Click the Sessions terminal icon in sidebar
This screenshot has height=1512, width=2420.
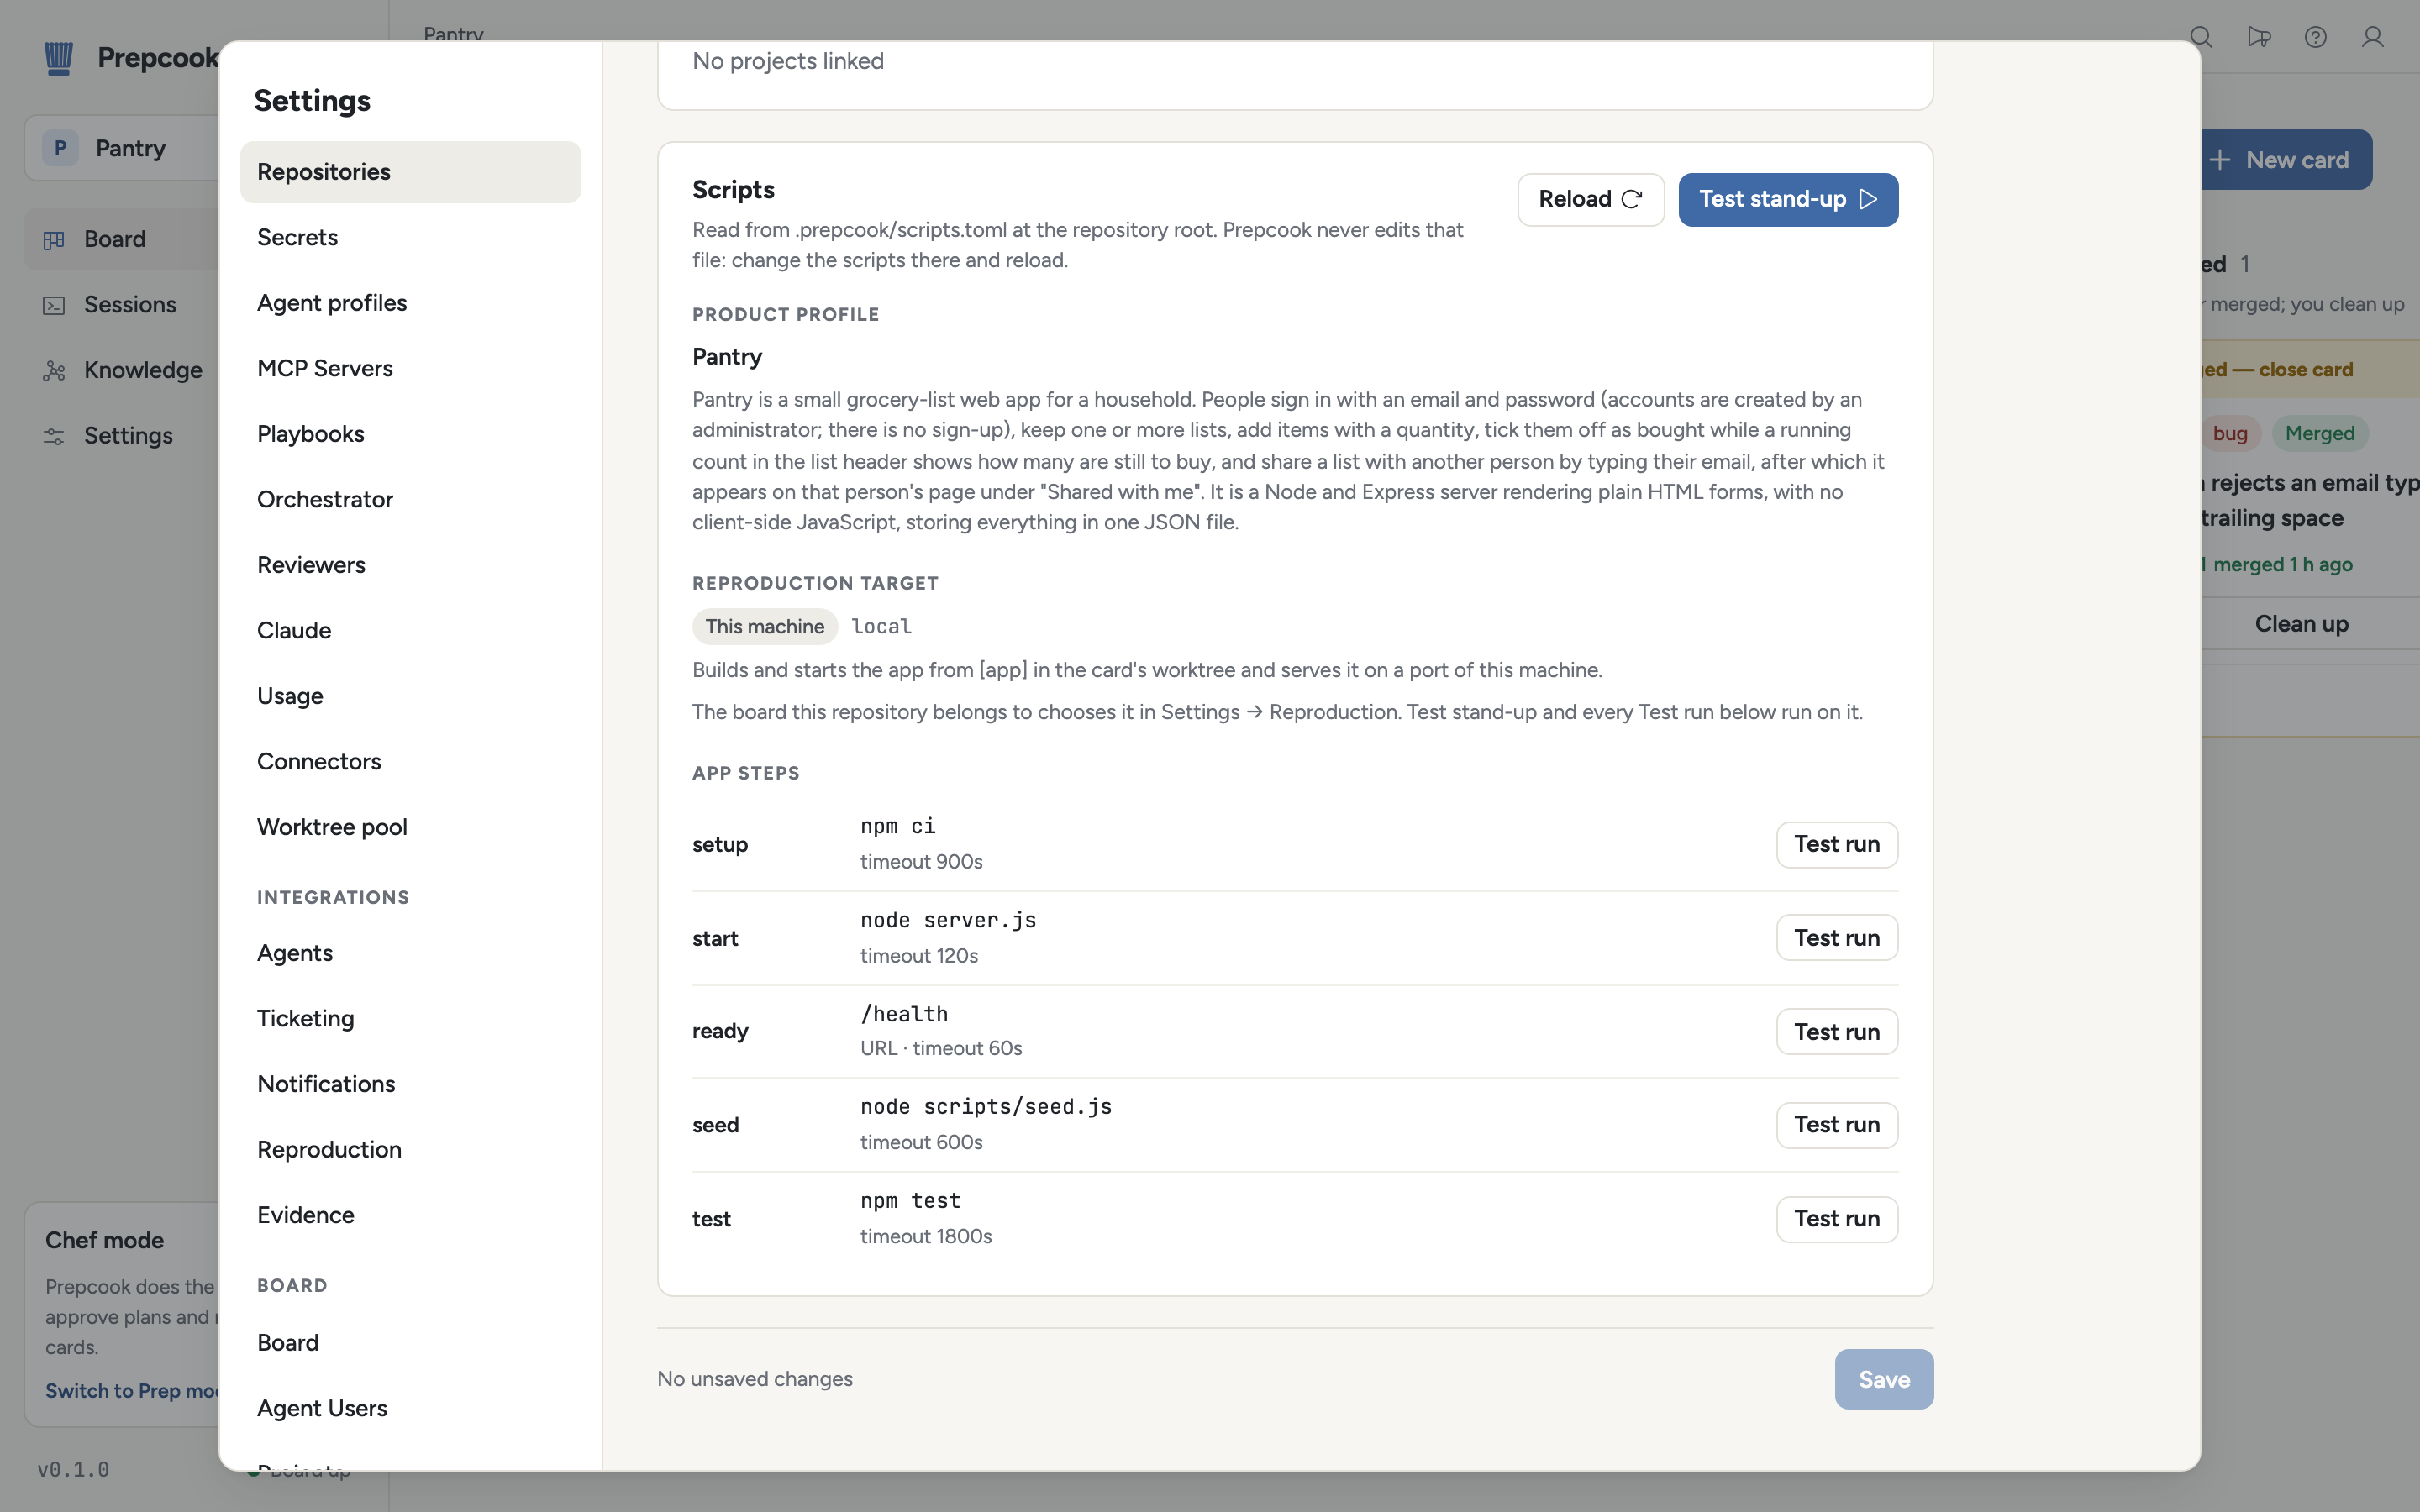[54, 305]
